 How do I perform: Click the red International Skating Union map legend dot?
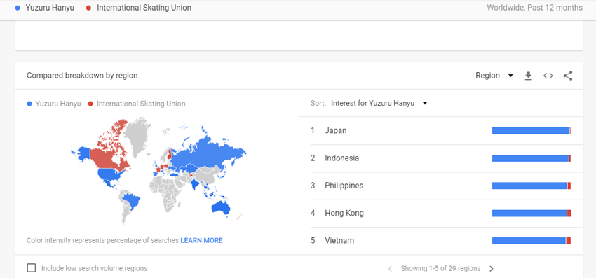[90, 104]
